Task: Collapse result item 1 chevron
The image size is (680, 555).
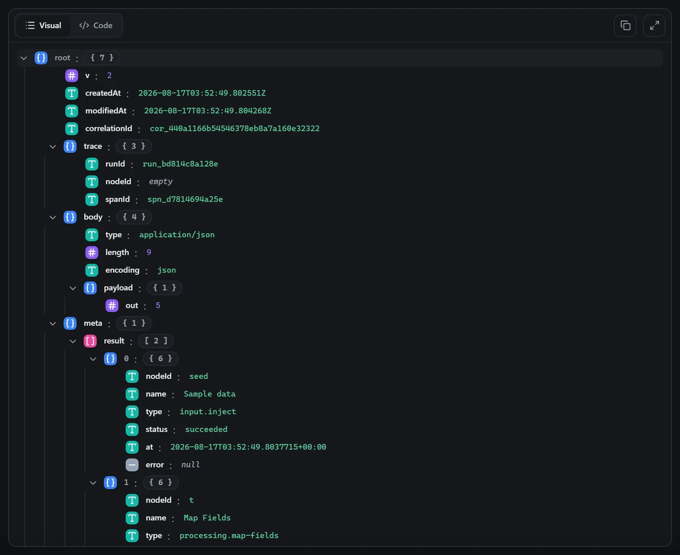Action: click(x=93, y=483)
